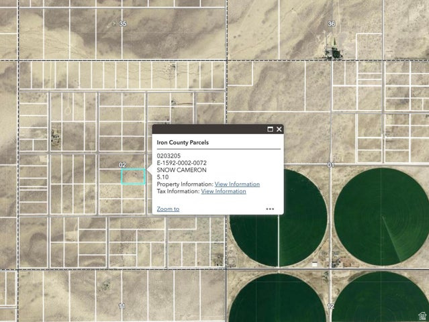Click the Zoom to link

[168, 209]
